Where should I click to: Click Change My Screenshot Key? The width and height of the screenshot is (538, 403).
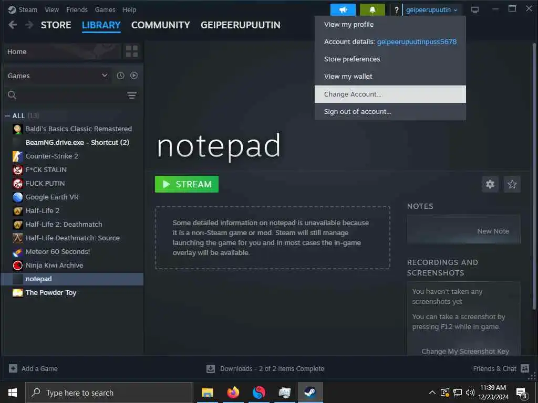(x=465, y=351)
